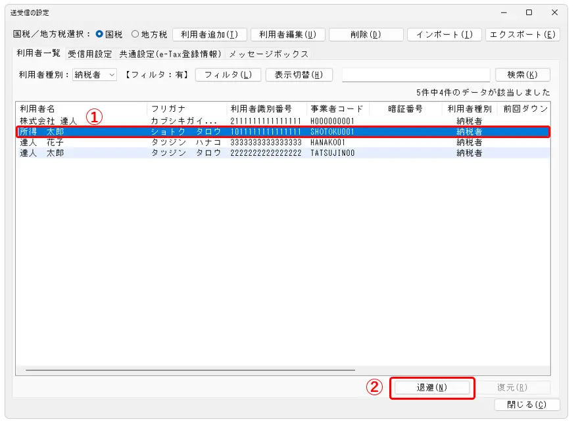
Task: Click the 利用者追加 button
Action: click(x=209, y=35)
